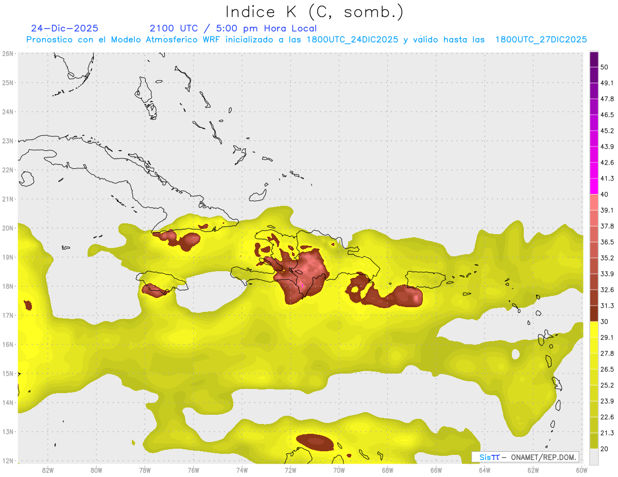Click the color scale value '35.2'
Screen dimensions: 618x477
(x=607, y=258)
